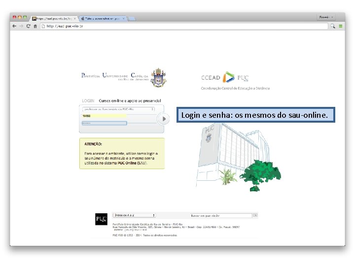
Task: Click 'Cursos on-line e apoio ao presencial' heading
Action: (x=130, y=100)
